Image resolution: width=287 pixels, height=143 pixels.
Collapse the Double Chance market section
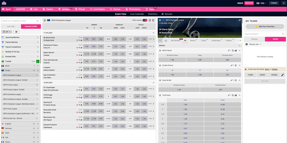click(240, 65)
